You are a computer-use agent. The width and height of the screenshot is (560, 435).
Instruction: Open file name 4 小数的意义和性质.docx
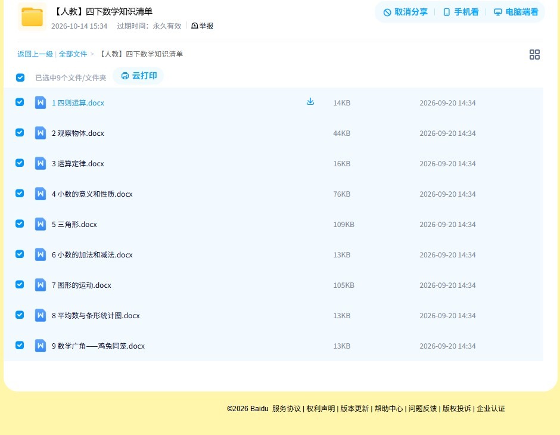[92, 194]
